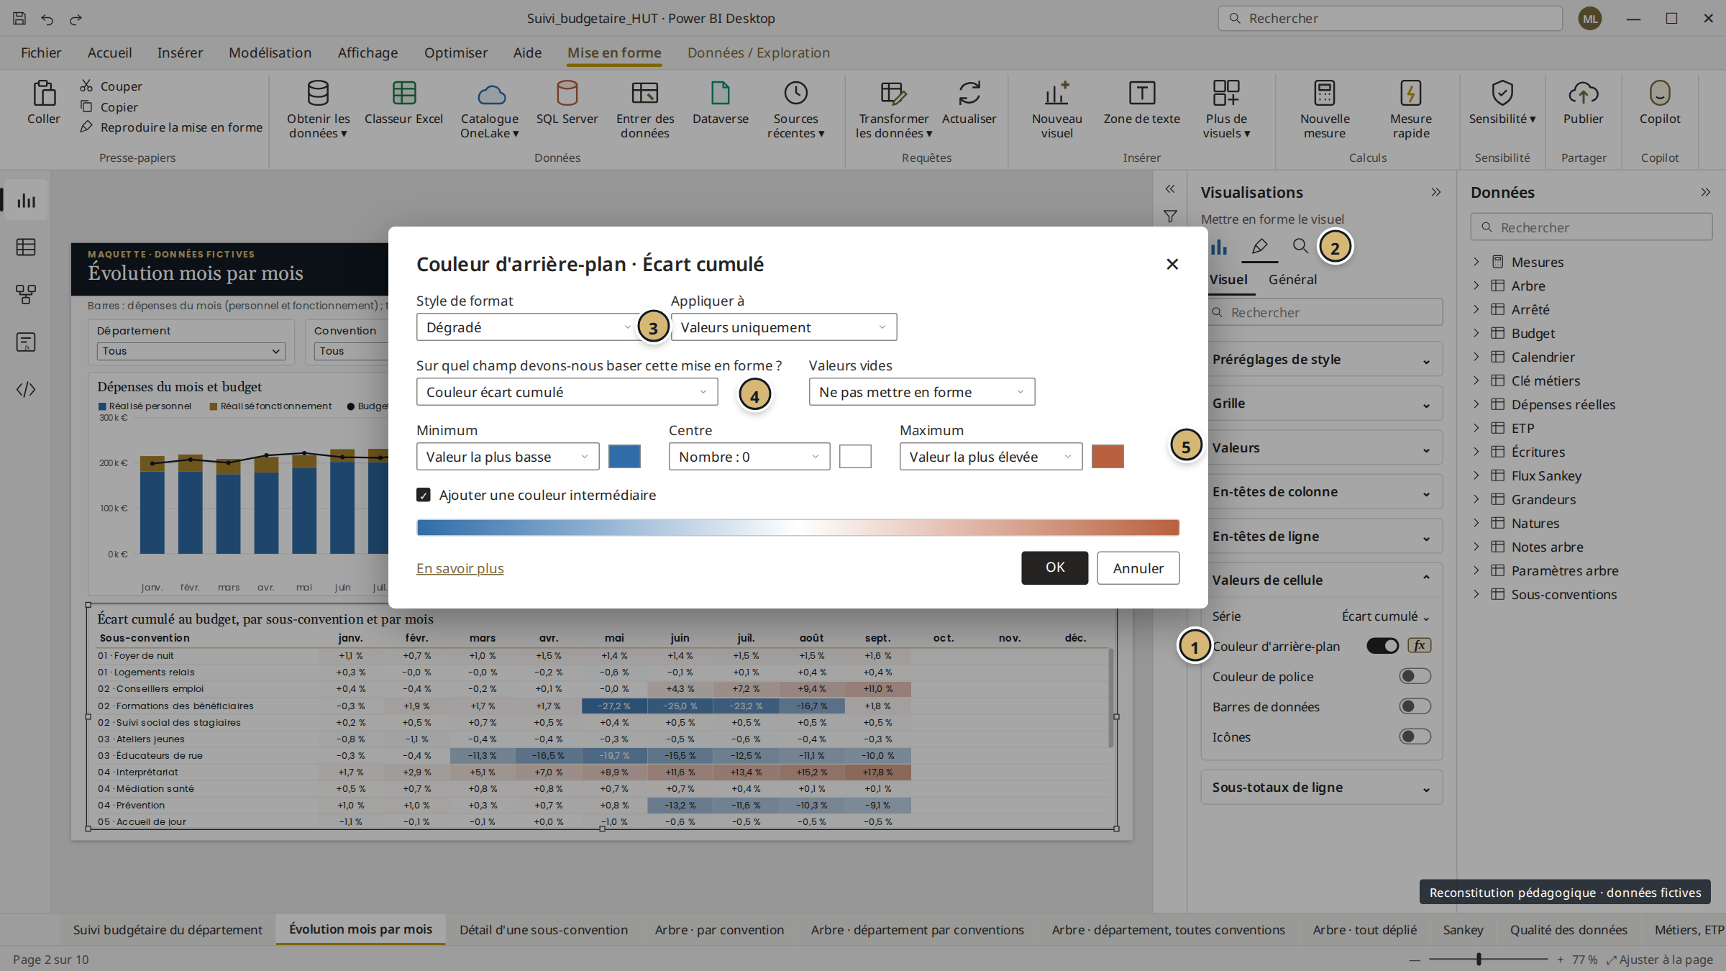Viewport: 1726px width, 971px height.
Task: Open the Valeurs vides dropdown
Action: pos(922,392)
